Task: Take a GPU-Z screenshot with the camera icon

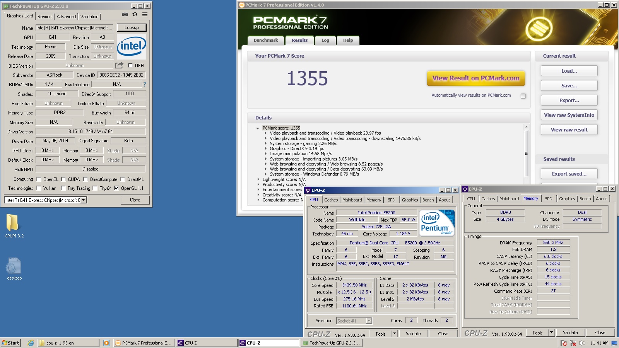Action: click(125, 14)
